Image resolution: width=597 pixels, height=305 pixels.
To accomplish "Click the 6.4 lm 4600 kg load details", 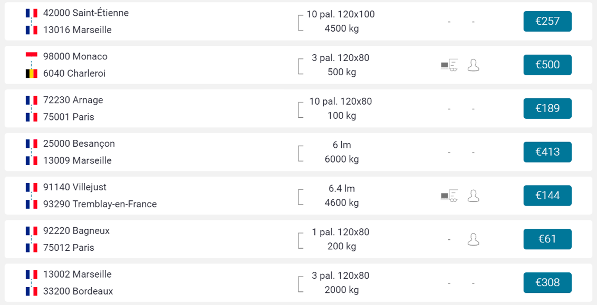I will pyautogui.click(x=341, y=196).
